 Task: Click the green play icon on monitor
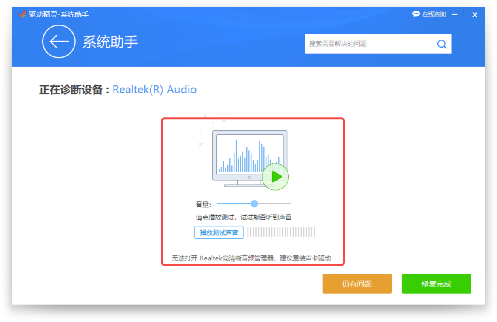point(275,177)
